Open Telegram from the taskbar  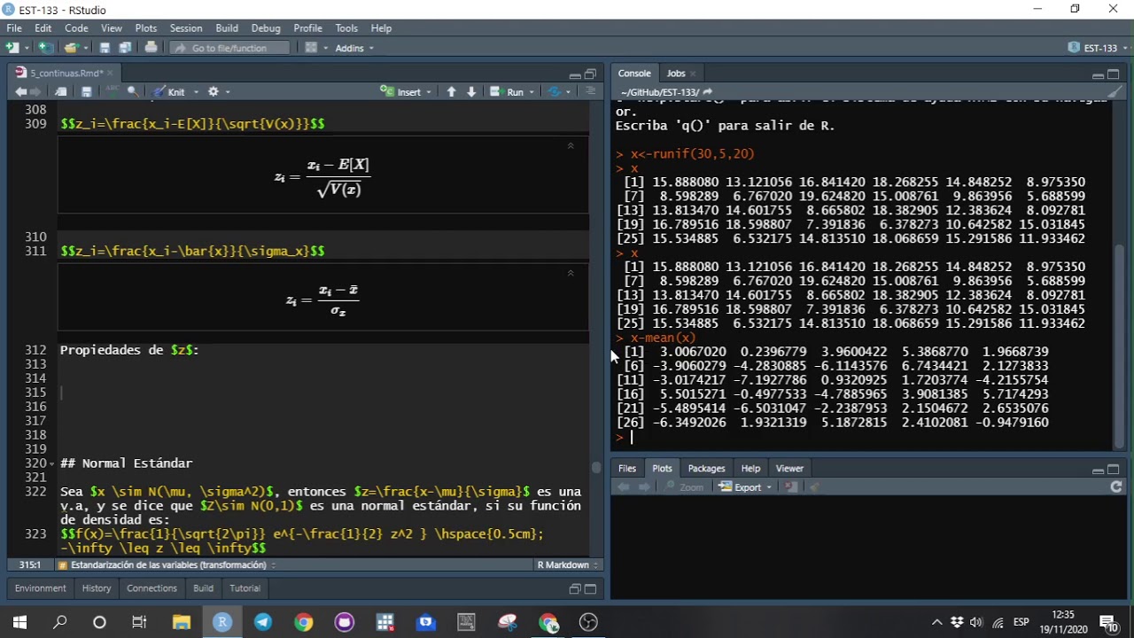263,622
